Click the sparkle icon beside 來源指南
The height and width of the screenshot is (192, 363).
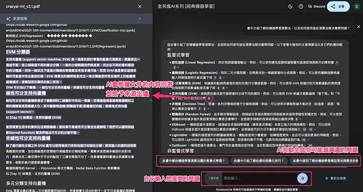click(x=9, y=19)
